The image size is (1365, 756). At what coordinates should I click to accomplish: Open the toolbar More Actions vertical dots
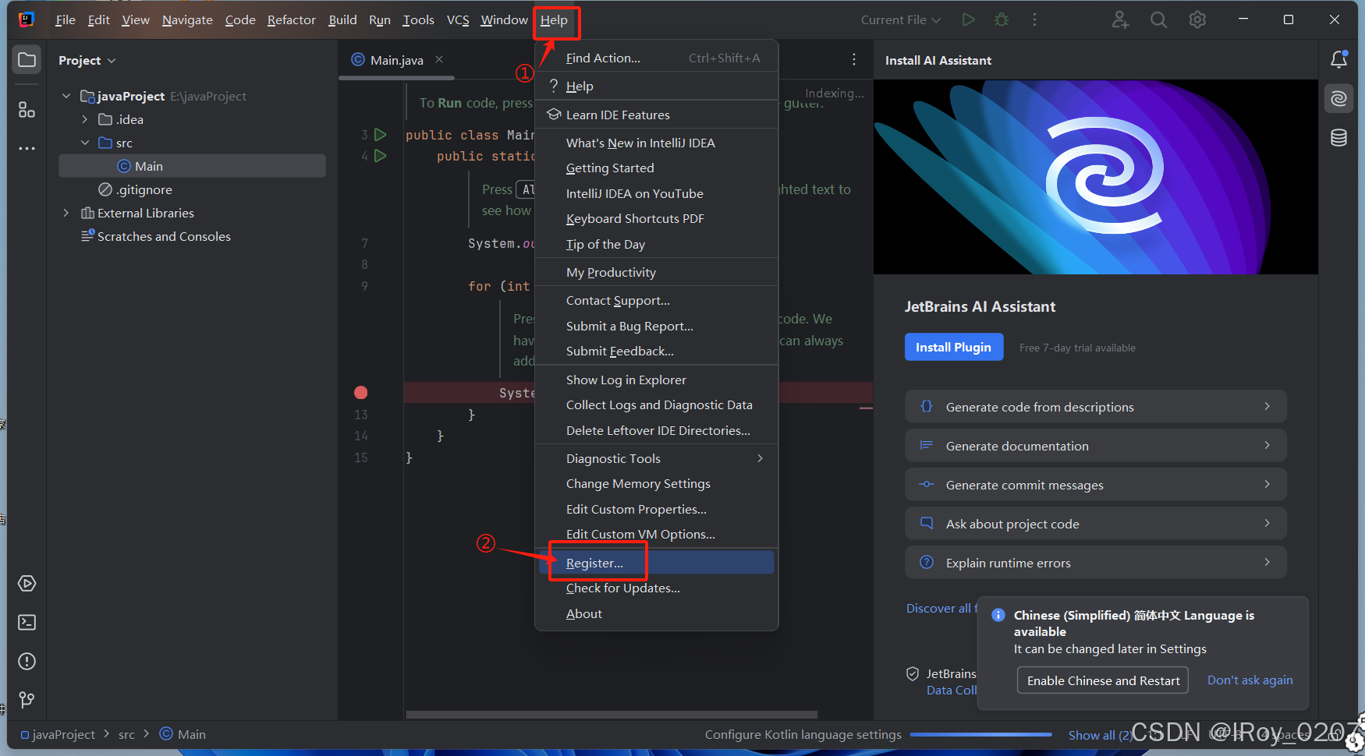[x=1035, y=19]
